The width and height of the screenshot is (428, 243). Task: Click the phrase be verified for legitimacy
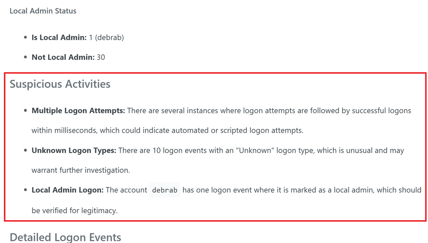(75, 211)
